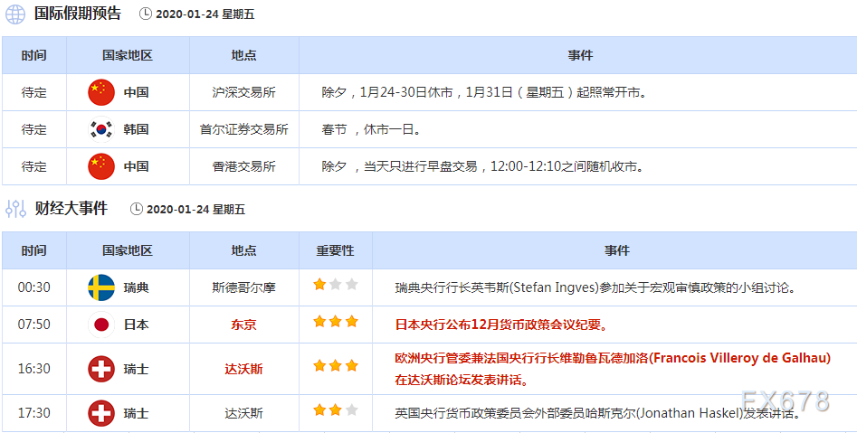Click the 国际假期预告 heading
Viewport: 857px width, 433px height.
click(x=78, y=13)
